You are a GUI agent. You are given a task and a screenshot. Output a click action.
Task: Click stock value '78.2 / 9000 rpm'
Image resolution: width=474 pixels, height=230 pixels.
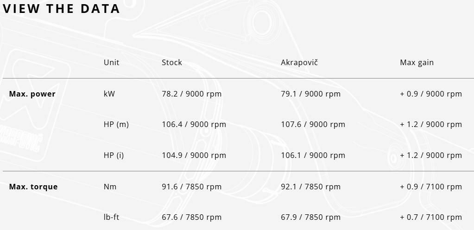point(191,94)
